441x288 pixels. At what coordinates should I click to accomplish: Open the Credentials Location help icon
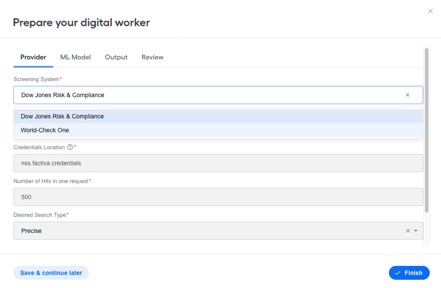(x=70, y=147)
